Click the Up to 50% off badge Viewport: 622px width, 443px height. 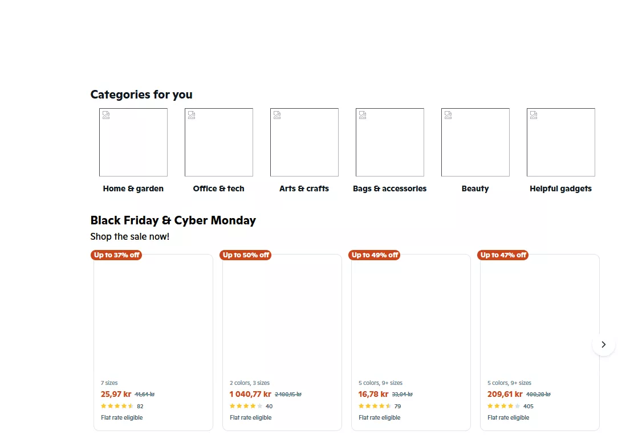[246, 255]
